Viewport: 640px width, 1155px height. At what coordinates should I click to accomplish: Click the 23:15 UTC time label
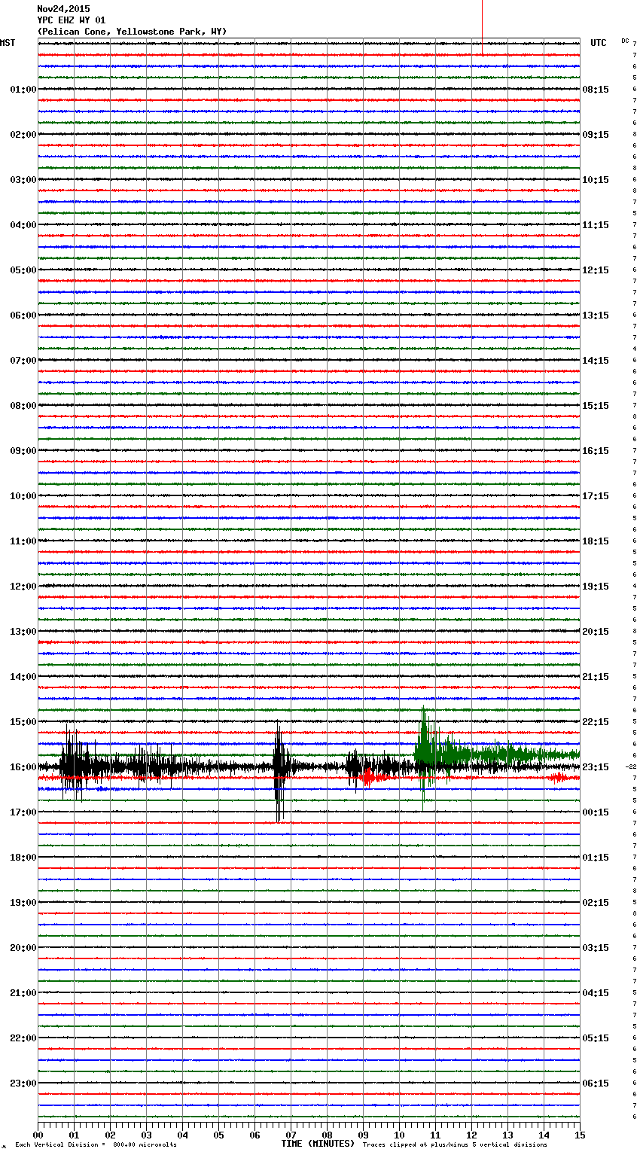coord(596,767)
